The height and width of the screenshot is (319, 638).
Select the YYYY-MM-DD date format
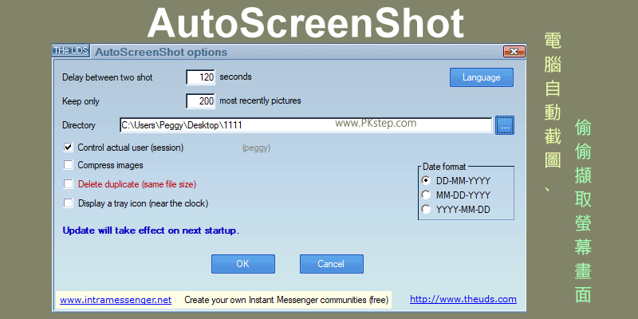(426, 210)
